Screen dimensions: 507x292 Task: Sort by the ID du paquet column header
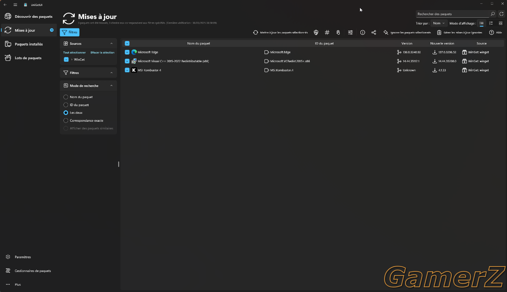click(324, 43)
